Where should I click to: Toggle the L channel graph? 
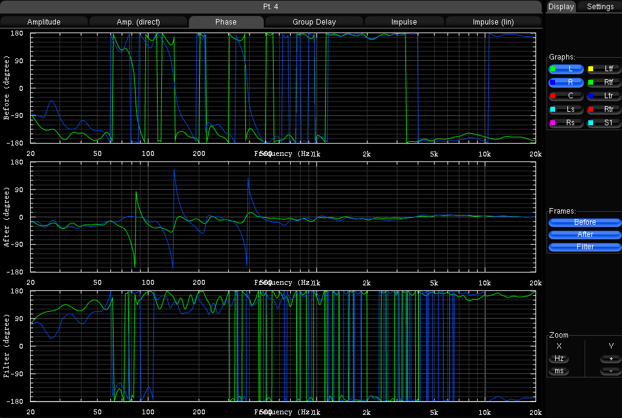pos(565,69)
